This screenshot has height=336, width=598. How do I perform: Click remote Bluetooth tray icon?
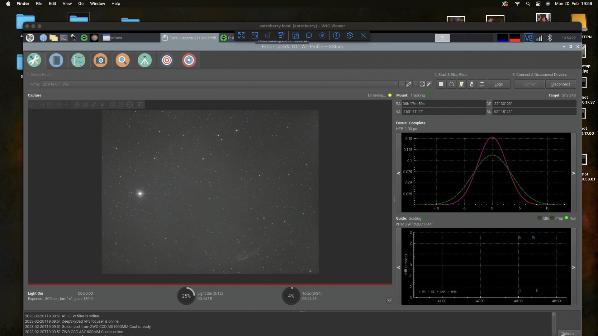tap(550, 38)
